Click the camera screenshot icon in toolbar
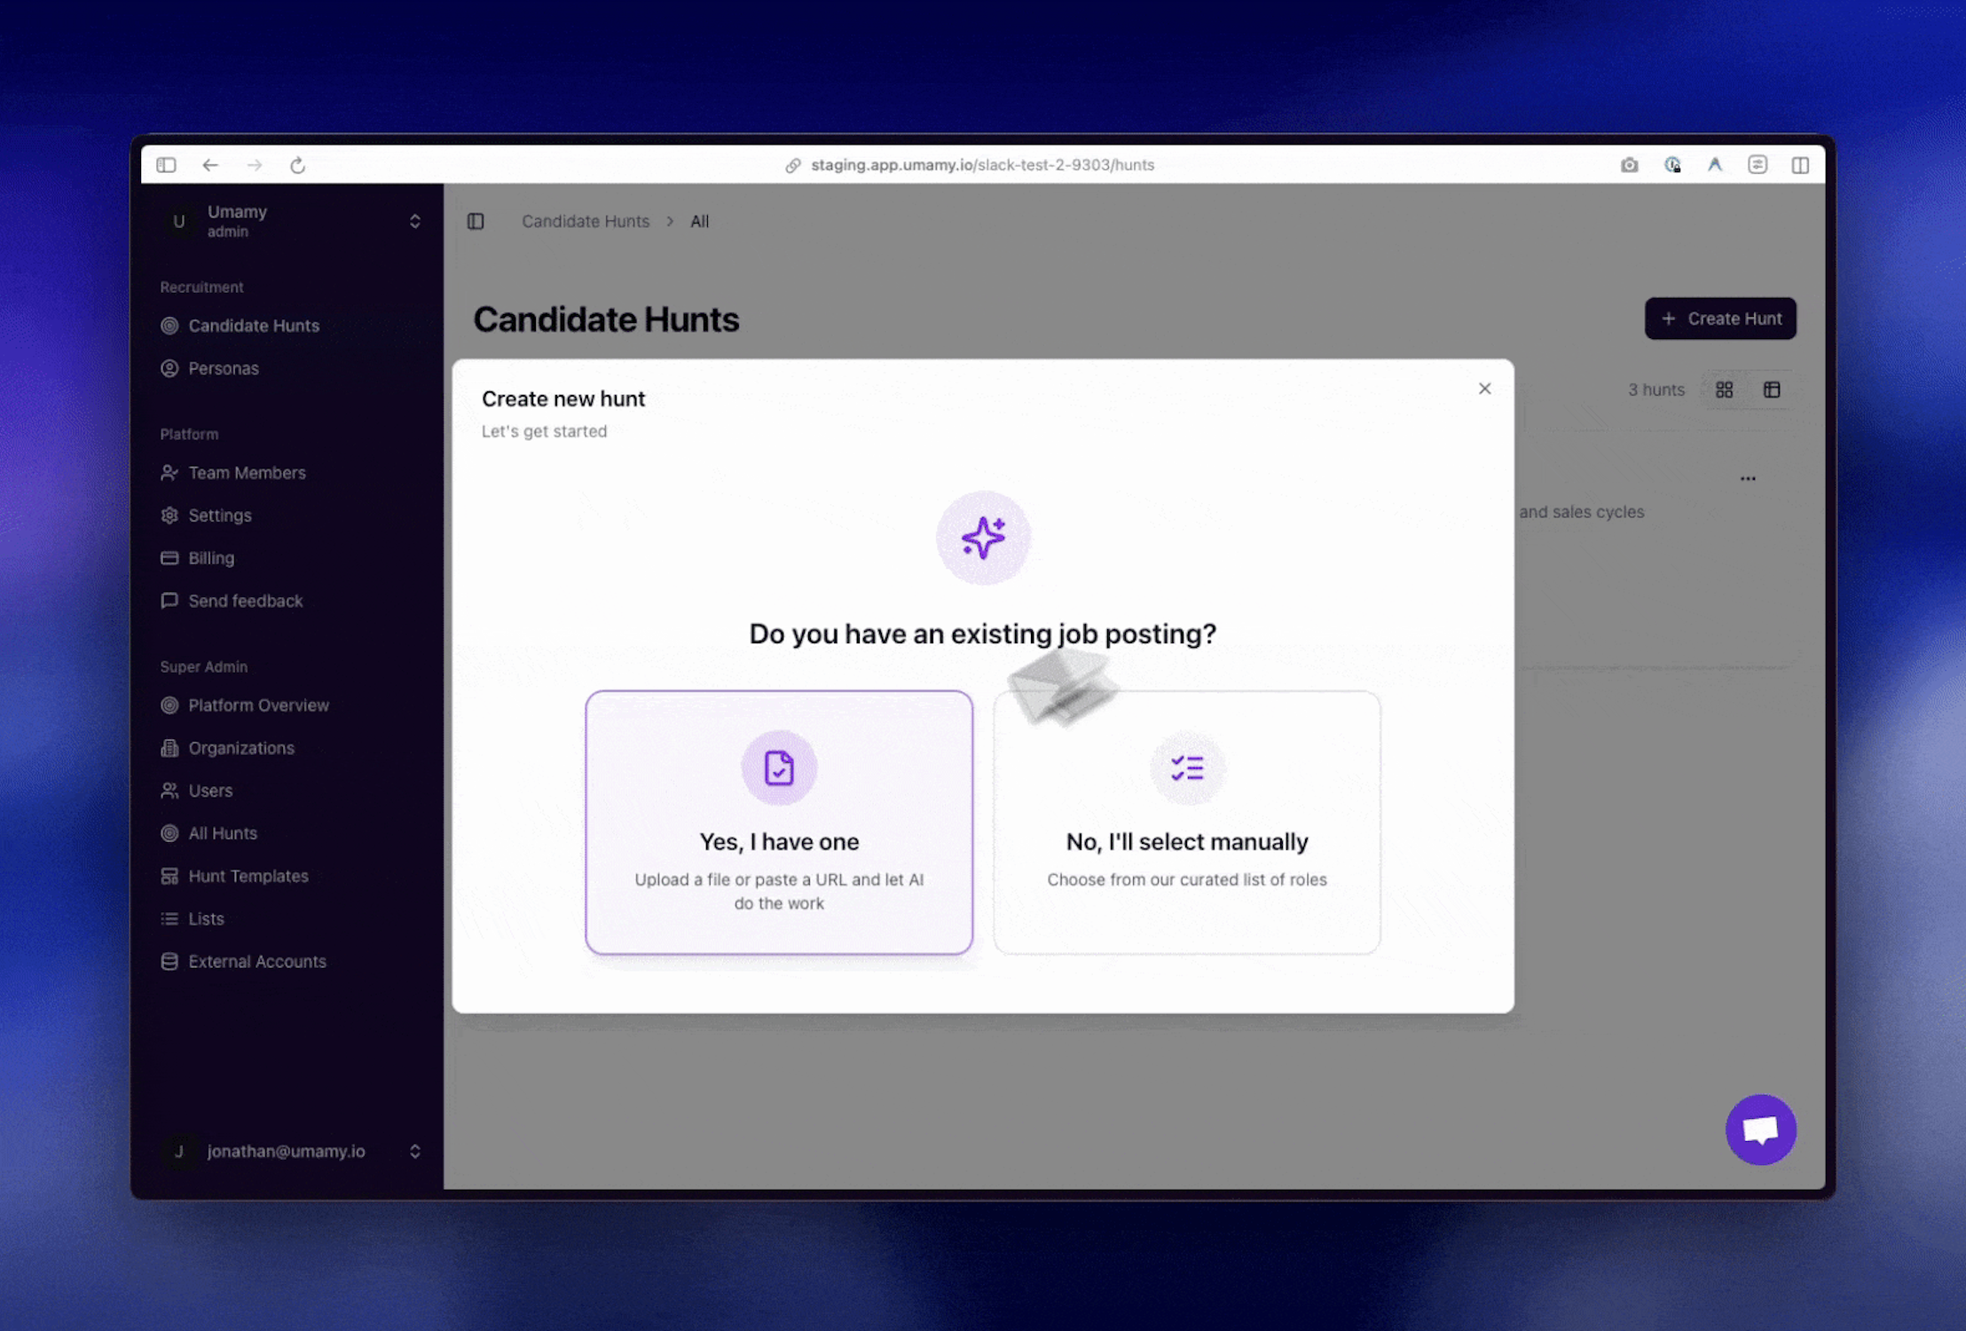The width and height of the screenshot is (1966, 1331). (1629, 165)
